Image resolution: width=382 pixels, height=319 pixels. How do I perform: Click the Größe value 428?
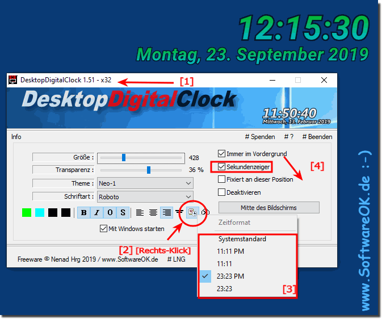tap(194, 158)
